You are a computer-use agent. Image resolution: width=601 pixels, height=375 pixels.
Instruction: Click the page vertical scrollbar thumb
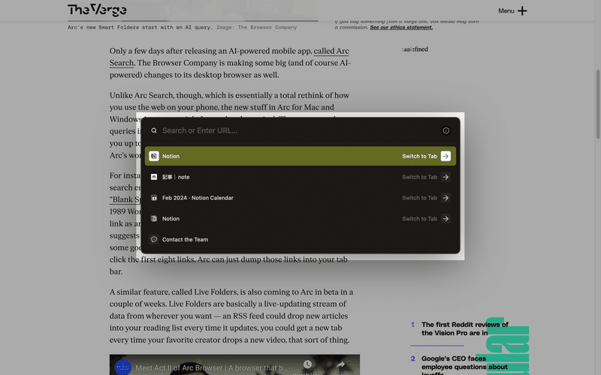pos(597,104)
